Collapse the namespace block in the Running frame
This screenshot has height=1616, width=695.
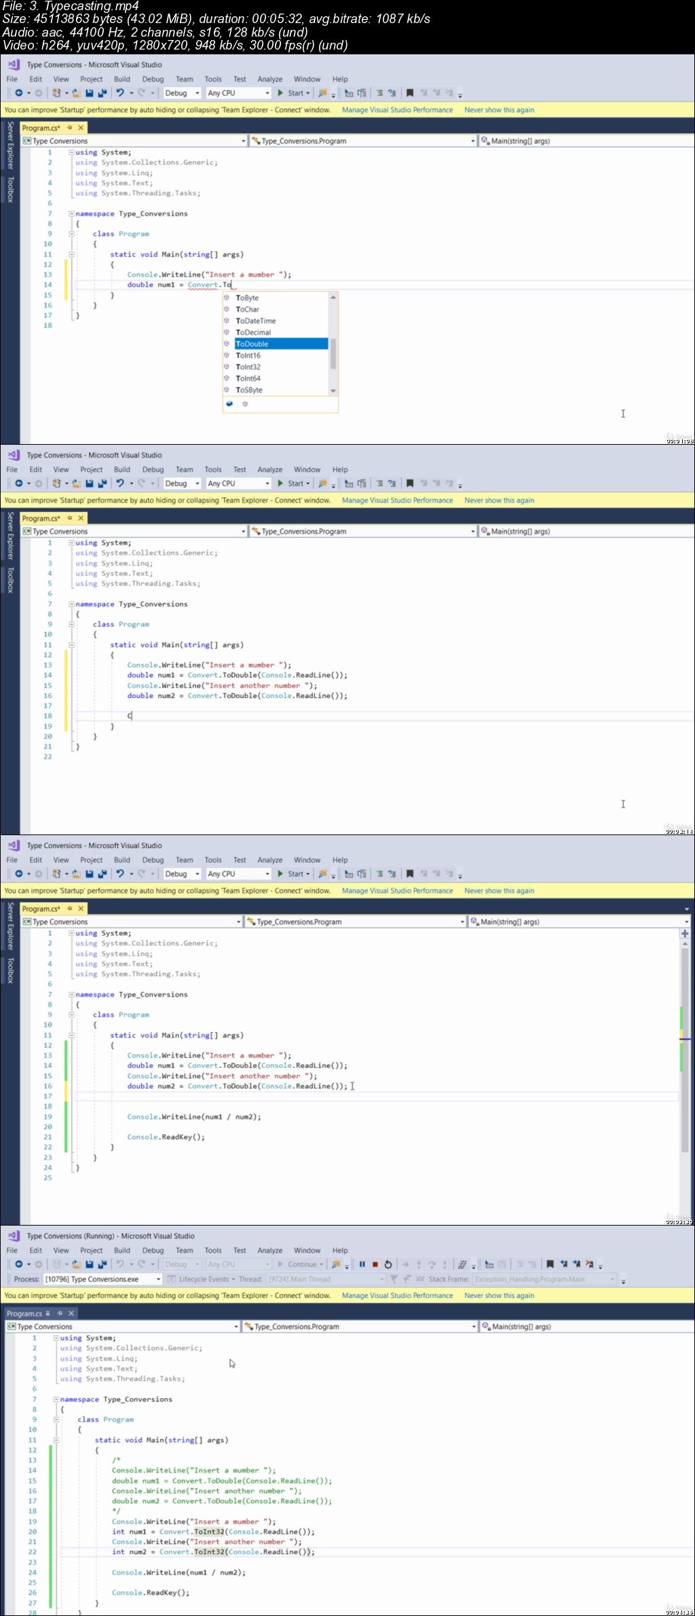[56, 1399]
